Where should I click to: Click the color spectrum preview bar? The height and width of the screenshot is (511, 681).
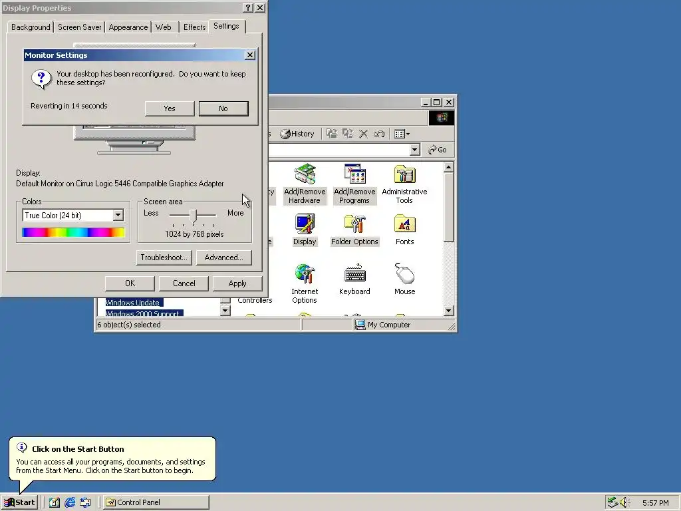73,232
